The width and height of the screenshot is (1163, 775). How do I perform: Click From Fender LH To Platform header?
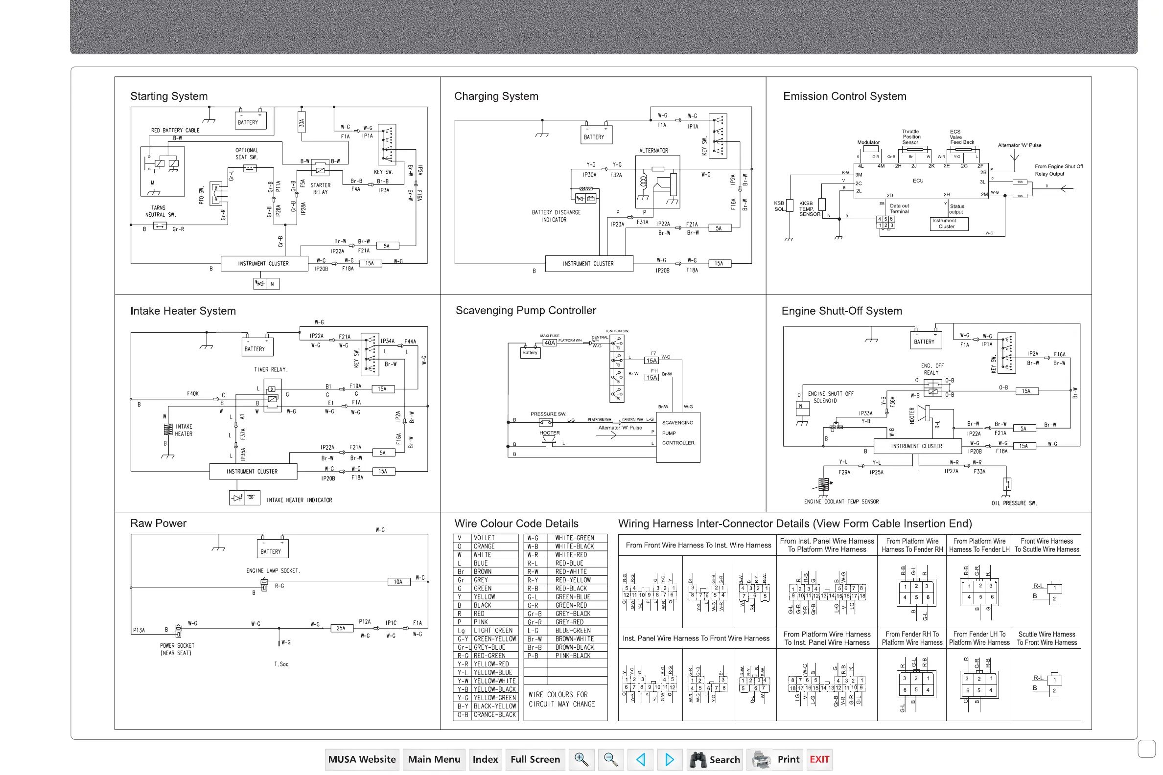point(979,638)
